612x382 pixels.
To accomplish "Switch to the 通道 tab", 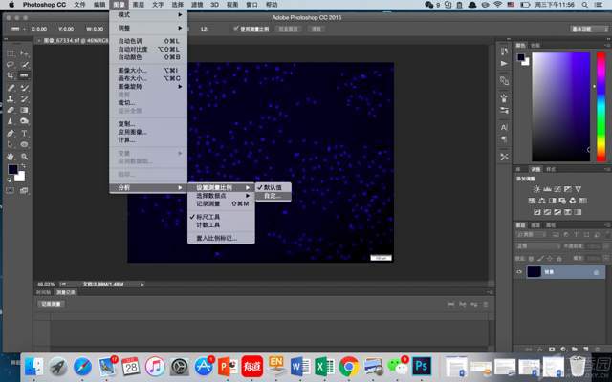I will coord(535,225).
